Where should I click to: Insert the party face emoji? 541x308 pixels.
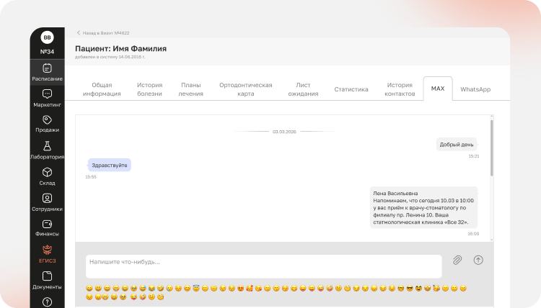436,288
